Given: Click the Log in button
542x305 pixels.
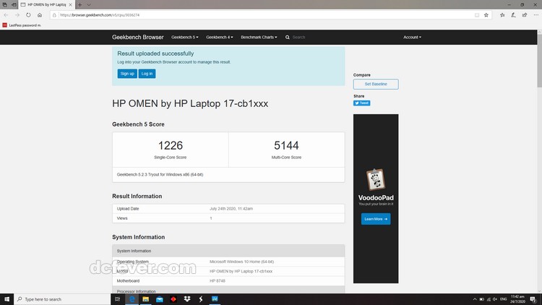Looking at the screenshot, I should (x=147, y=74).
